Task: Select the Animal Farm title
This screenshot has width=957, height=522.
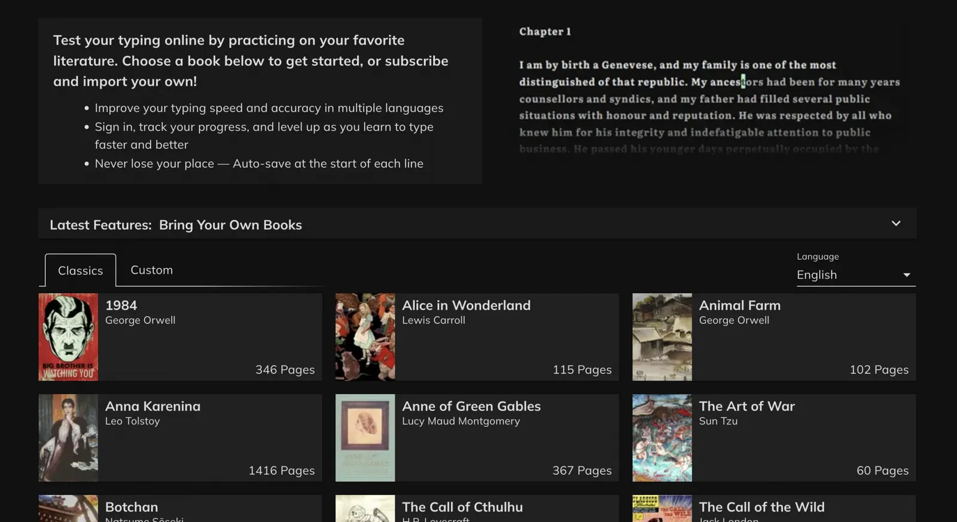Action: [740, 305]
